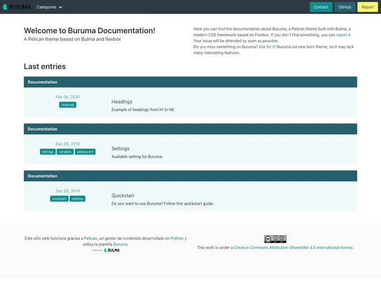Select the 'headings' tag
The width and height of the screenshot is (381, 284).
point(68,105)
